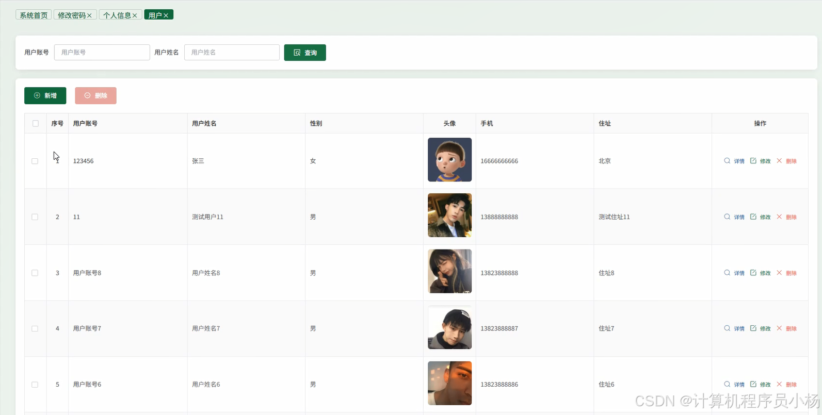
Task: Click the 详情 link in 用户账号8 row
Action: click(x=739, y=273)
